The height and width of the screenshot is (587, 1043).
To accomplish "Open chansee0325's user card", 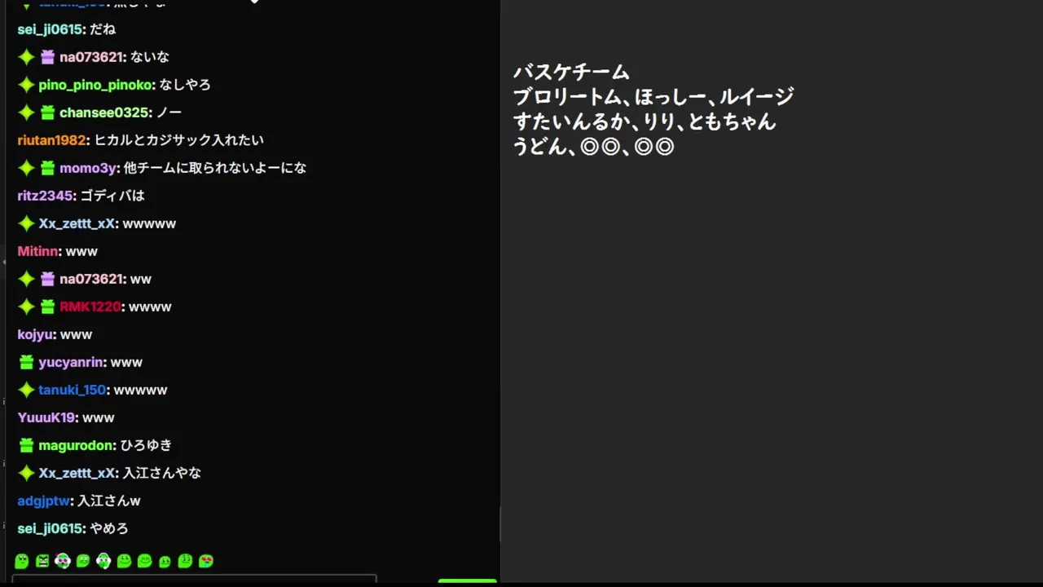I will pos(104,113).
